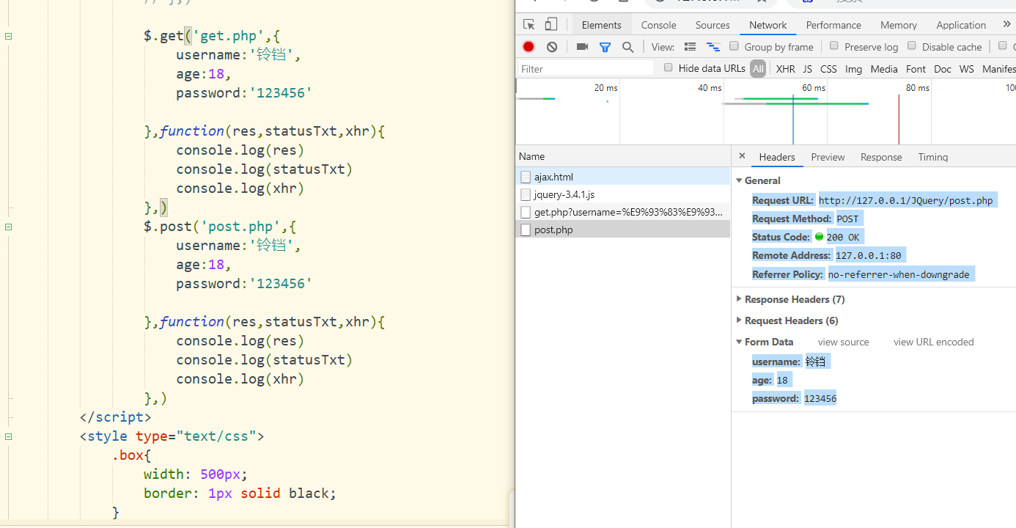Viewport: 1016px width, 528px height.
Task: Enable Group by frame checkbox
Action: click(x=734, y=46)
